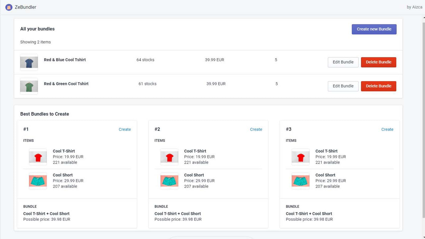Click the All your bundles heading
Viewport: 425px width, 239px height.
pos(37,29)
